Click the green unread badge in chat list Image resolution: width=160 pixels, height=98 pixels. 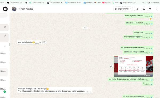pos(5,92)
